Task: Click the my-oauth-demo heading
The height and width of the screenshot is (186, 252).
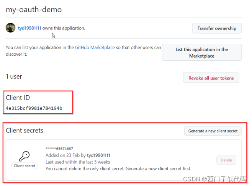Action: click(x=34, y=10)
